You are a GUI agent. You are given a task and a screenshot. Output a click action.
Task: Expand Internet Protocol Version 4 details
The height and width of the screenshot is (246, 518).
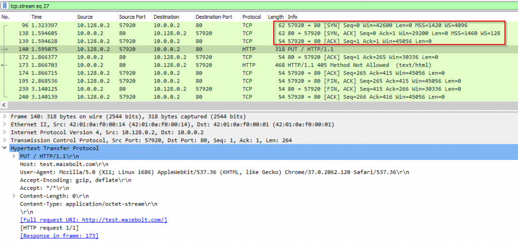point(5,133)
